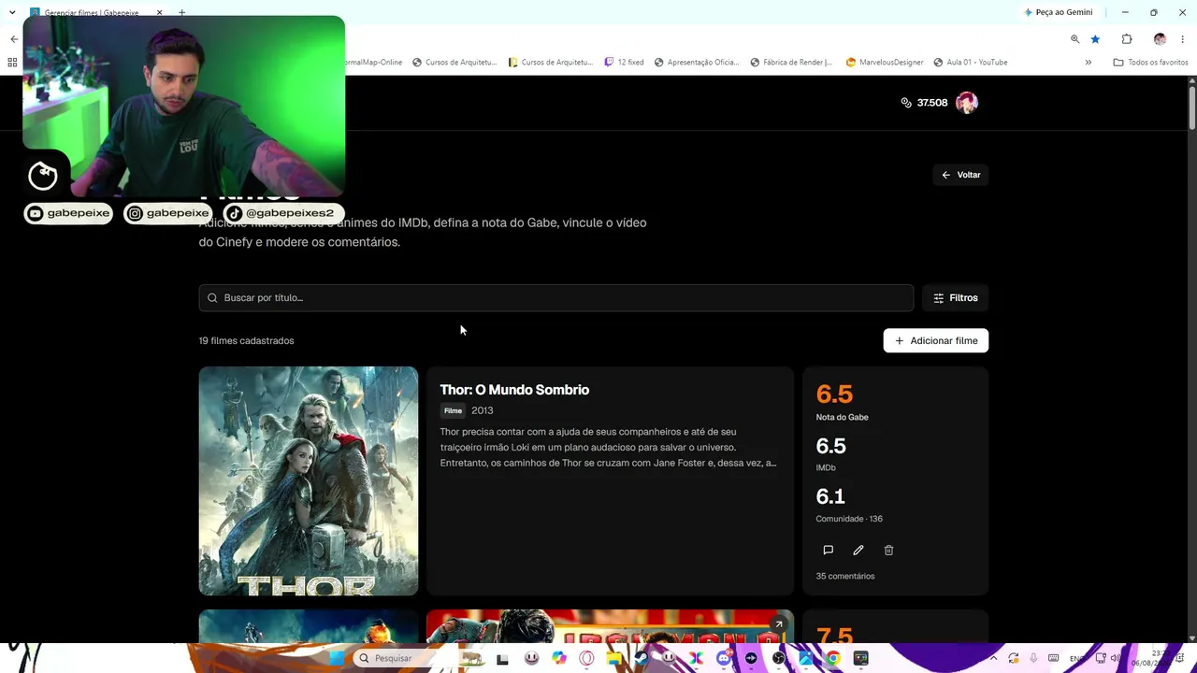Image resolution: width=1197 pixels, height=673 pixels.
Task: Open Todos os favoritos bookmarks folder
Action: click(1150, 63)
